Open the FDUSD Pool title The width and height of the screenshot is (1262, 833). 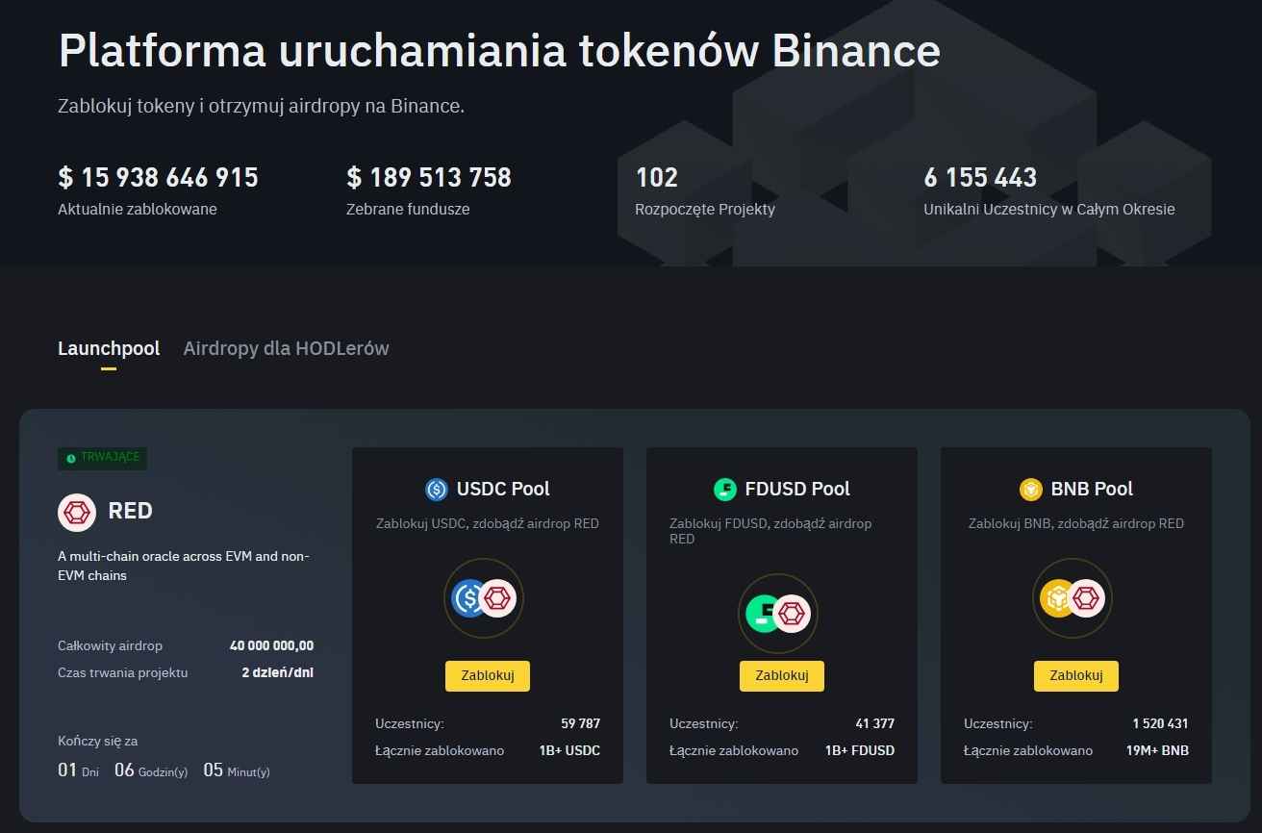797,489
